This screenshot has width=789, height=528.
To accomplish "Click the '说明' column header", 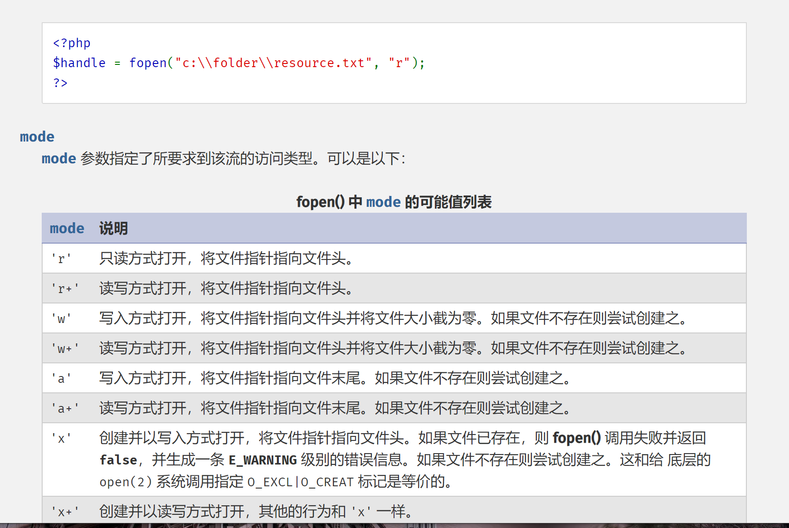I will (x=113, y=228).
